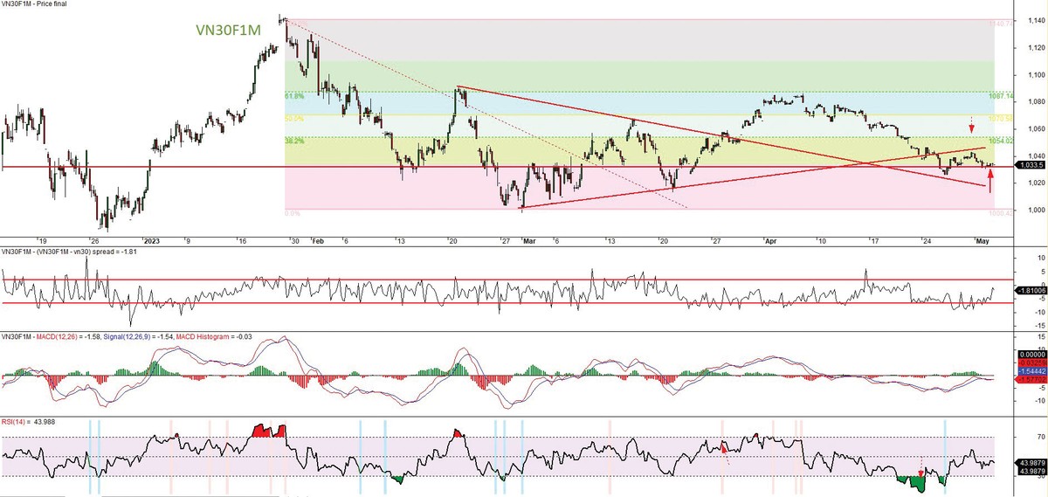The width and height of the screenshot is (1048, 497).
Task: Click the 1087.14 Fibonacci price label
Action: [1002, 96]
